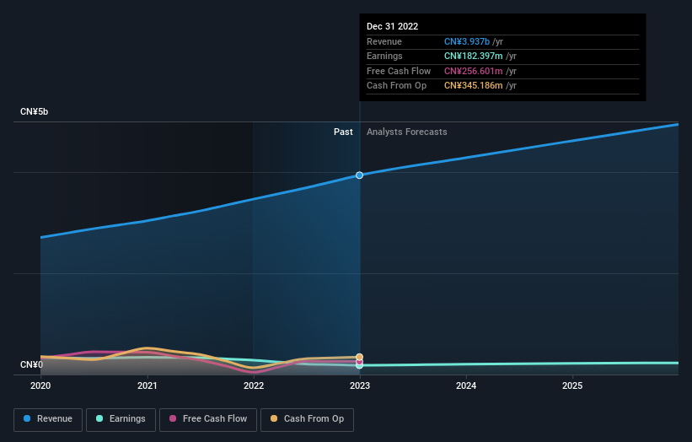Click the CN¥345.186m cash from op value
This screenshot has width=692, height=442.
tap(474, 86)
